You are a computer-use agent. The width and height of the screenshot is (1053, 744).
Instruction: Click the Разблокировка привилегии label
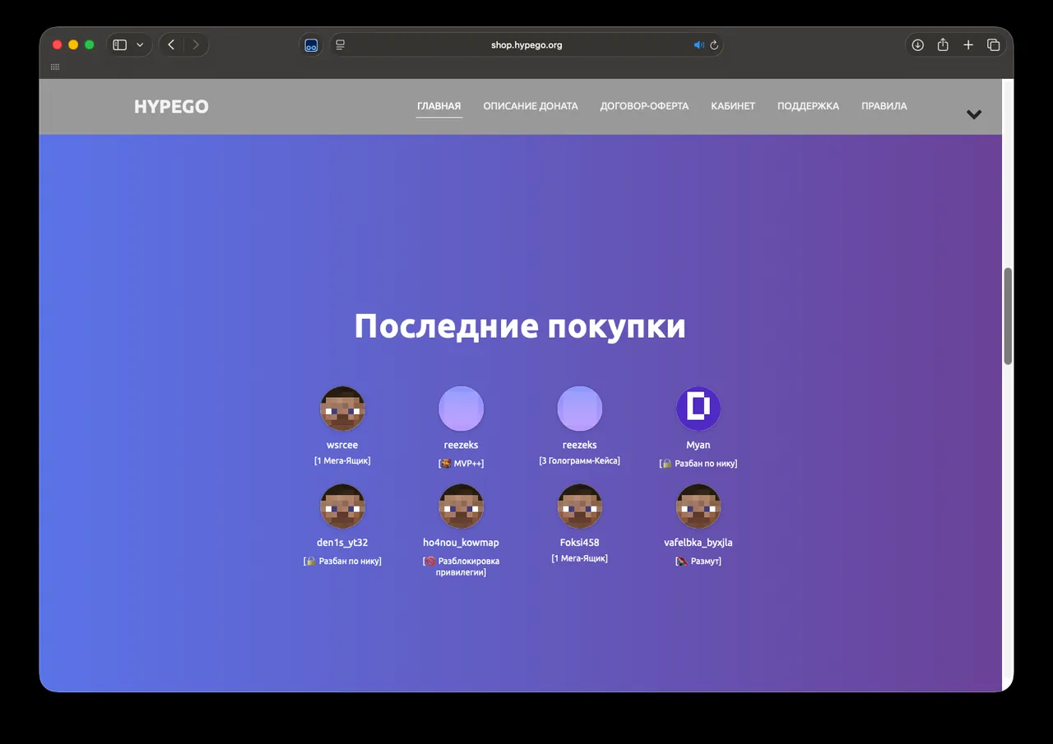(x=461, y=566)
